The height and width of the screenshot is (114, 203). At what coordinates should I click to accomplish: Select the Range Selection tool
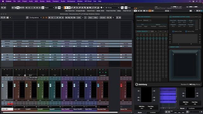(69, 8)
